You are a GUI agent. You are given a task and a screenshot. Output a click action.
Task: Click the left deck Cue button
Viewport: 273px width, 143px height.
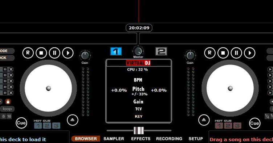[21, 123]
